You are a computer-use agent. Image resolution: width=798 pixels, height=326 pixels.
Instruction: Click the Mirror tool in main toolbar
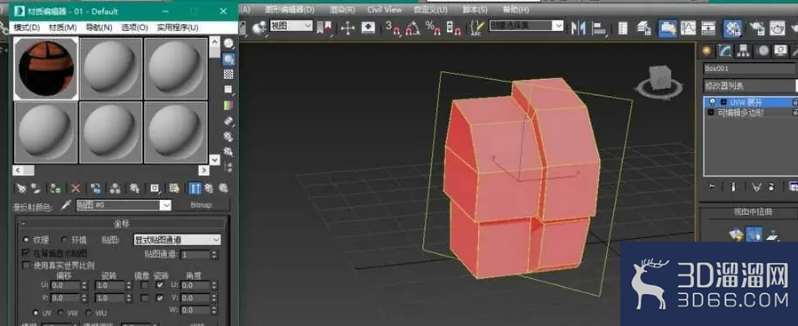pos(578,28)
